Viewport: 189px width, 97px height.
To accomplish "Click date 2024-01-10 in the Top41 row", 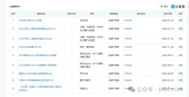I will pos(168,39).
